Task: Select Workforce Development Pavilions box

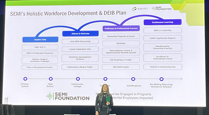Action: click(80, 58)
